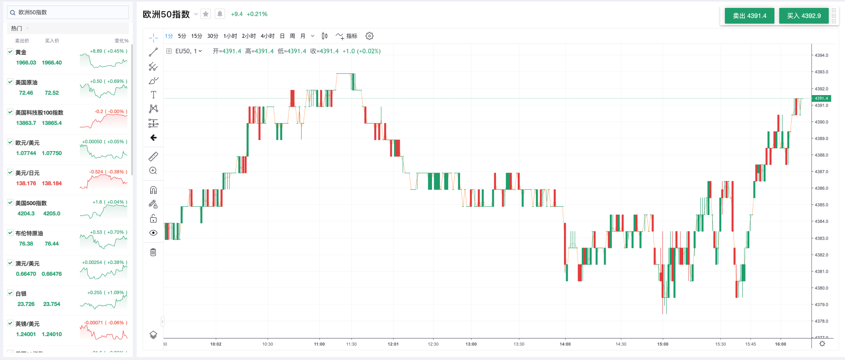Click the trash icon to remove drawings
The width and height of the screenshot is (845, 360).
coord(153,252)
